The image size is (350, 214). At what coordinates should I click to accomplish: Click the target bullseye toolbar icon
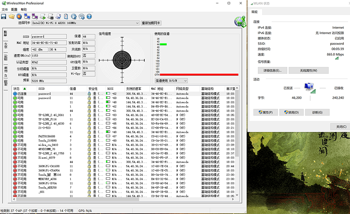click(19, 16)
